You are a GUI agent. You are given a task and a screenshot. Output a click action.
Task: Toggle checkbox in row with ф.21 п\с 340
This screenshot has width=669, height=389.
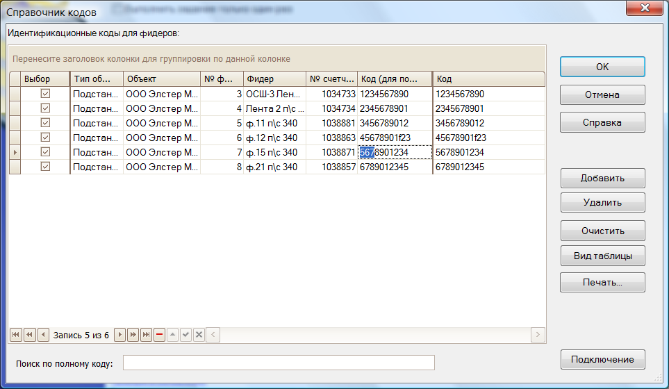tap(46, 167)
